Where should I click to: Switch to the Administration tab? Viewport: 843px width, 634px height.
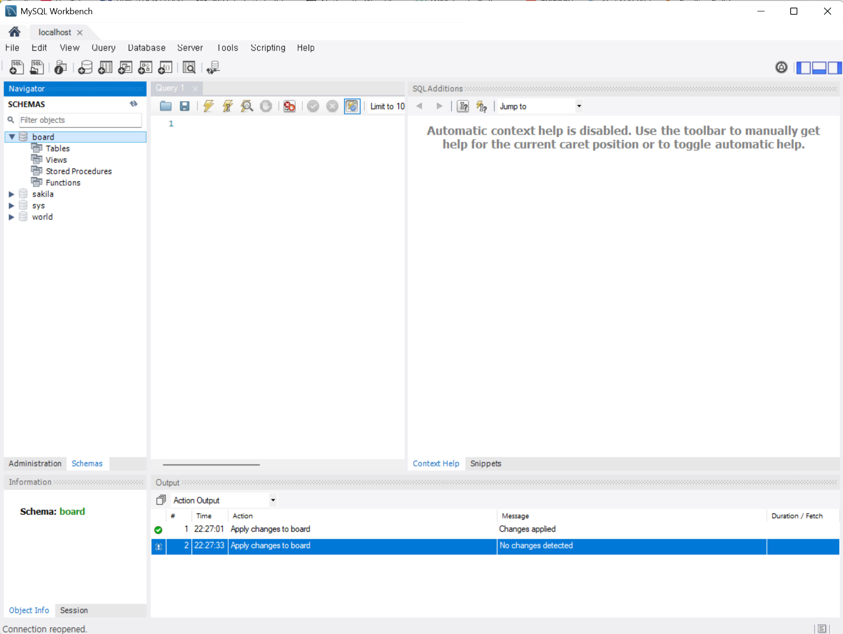[x=35, y=464]
